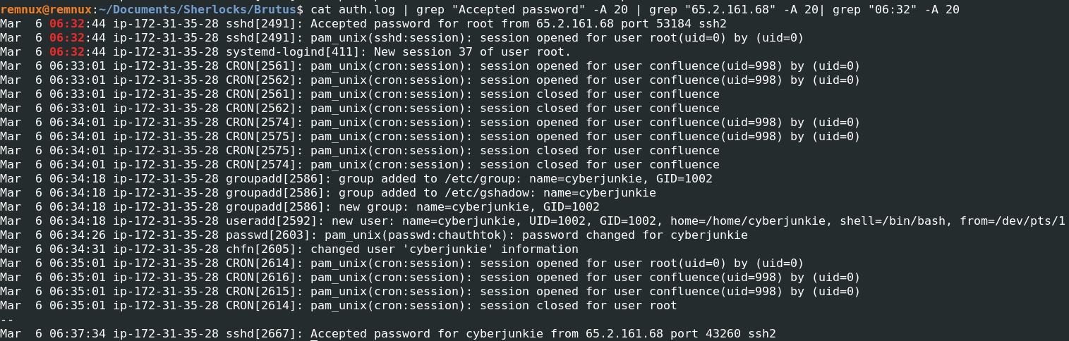Click port number 43260 in last line

tap(723, 333)
